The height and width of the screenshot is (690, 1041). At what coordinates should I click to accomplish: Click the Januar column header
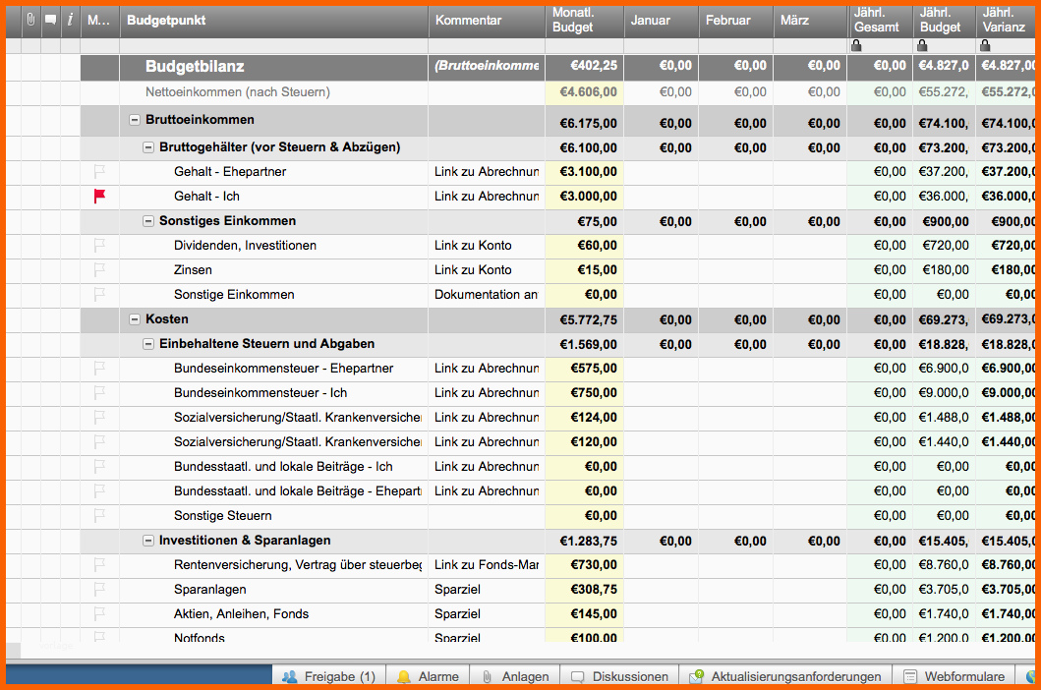[661, 21]
